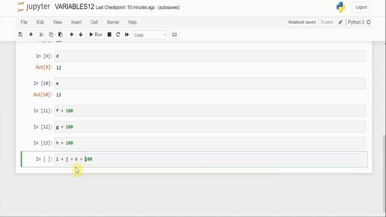Click the Out[10] output value 13
Image resolution: width=386 pixels, height=217 pixels.
[59, 95]
